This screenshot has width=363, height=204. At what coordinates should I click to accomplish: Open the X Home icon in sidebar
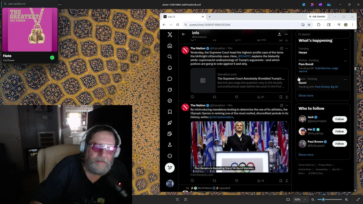point(170,46)
